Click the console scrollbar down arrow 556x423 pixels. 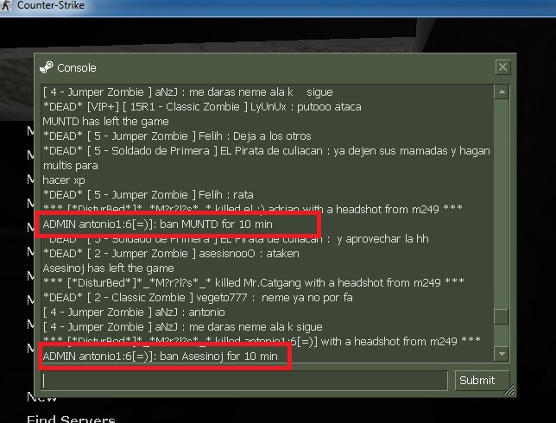point(502,353)
